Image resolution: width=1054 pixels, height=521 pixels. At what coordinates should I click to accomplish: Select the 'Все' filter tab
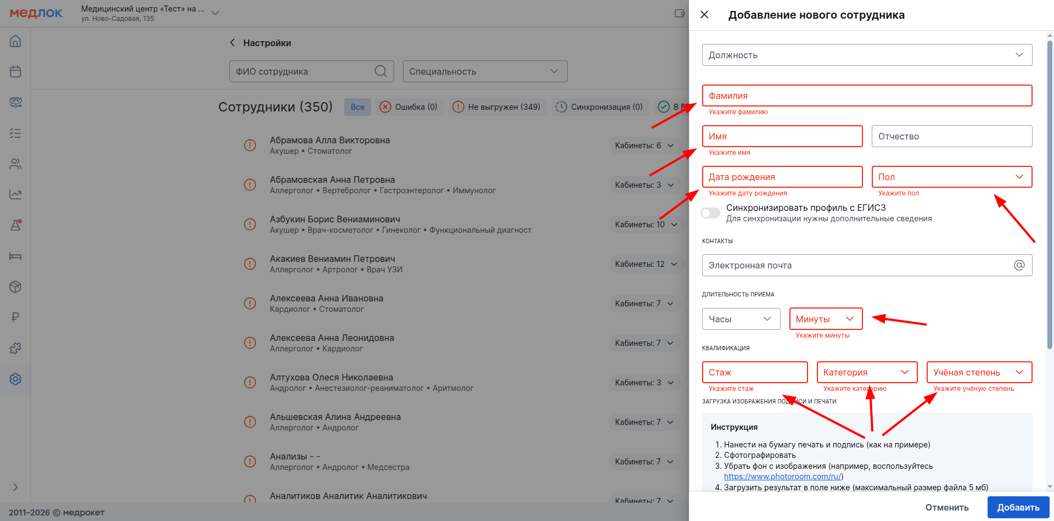pos(357,107)
